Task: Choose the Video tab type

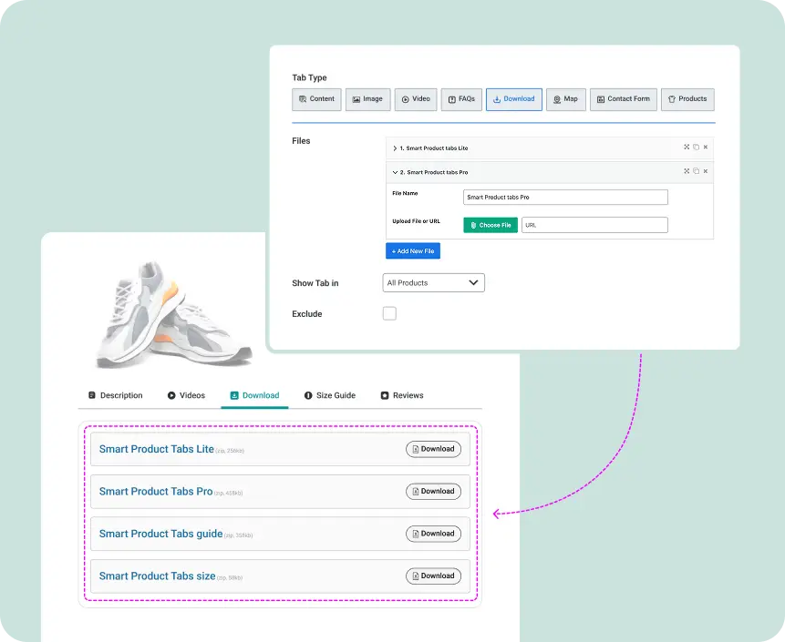Action: [x=416, y=99]
